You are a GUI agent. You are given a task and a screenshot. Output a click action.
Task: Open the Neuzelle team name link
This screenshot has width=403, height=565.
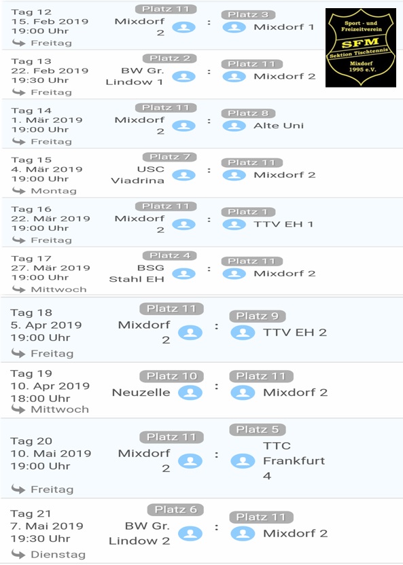tap(141, 393)
